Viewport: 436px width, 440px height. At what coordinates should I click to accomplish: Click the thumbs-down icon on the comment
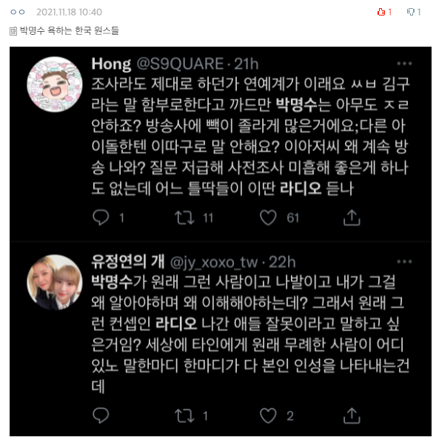(411, 12)
